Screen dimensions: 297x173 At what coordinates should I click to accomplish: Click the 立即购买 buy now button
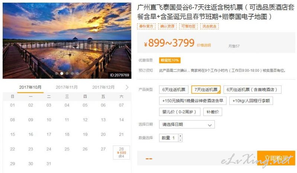(x=276, y=158)
